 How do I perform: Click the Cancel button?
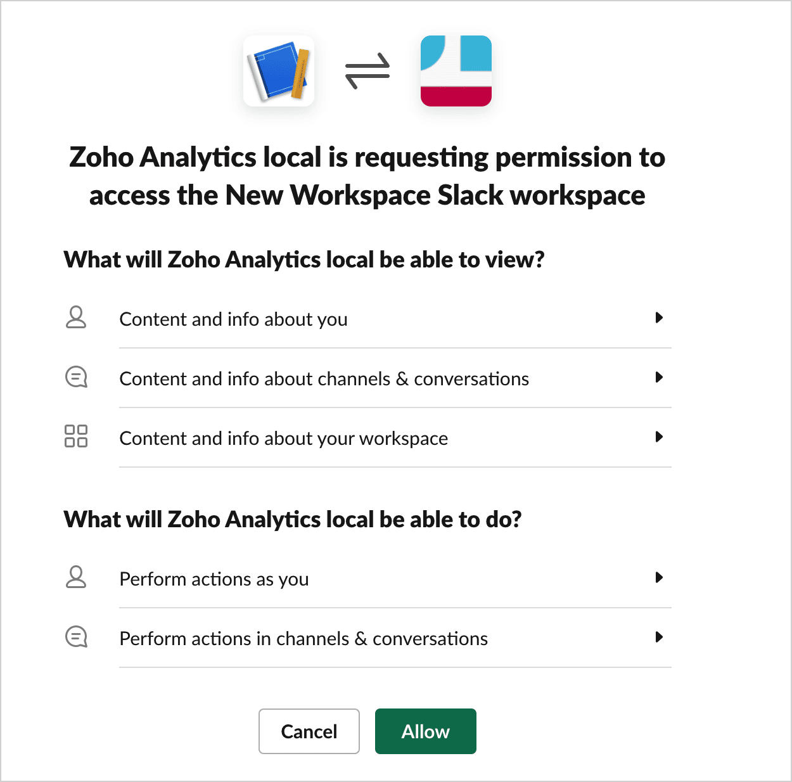309,731
